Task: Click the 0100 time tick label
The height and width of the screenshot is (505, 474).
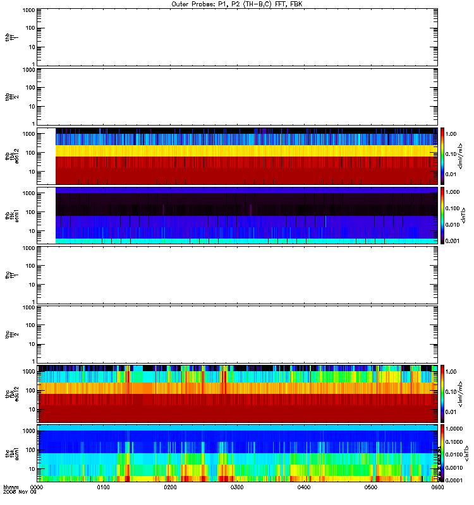Action: [103, 487]
